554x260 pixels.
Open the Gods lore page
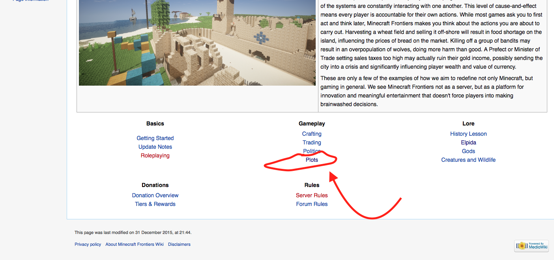468,151
